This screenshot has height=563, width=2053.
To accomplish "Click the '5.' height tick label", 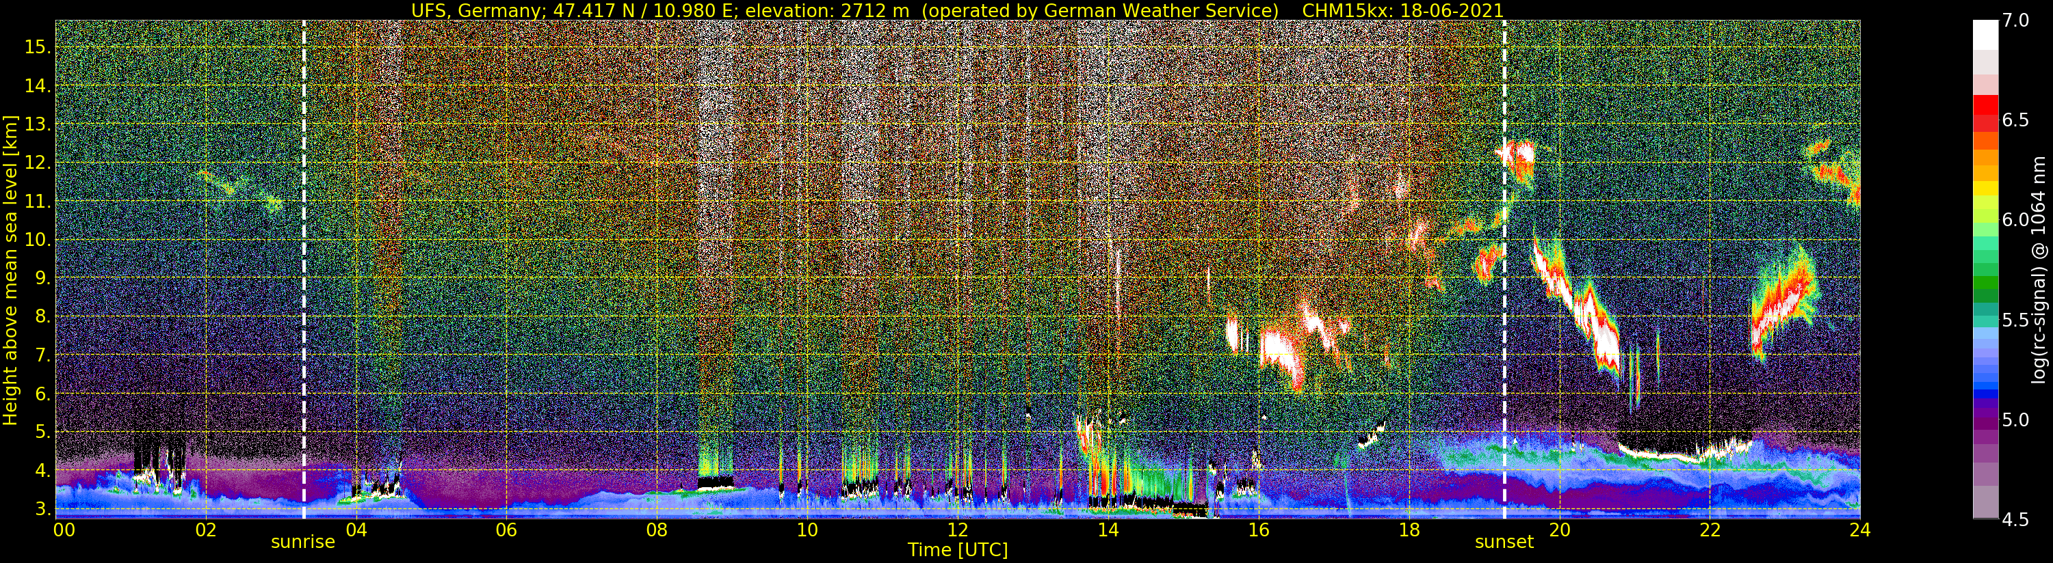I will coord(42,432).
